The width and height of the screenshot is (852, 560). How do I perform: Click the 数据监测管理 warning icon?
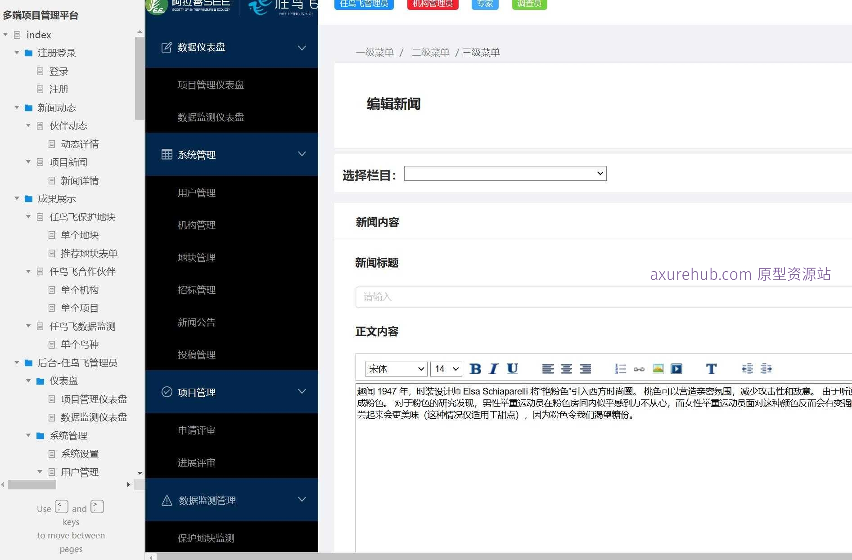click(167, 500)
